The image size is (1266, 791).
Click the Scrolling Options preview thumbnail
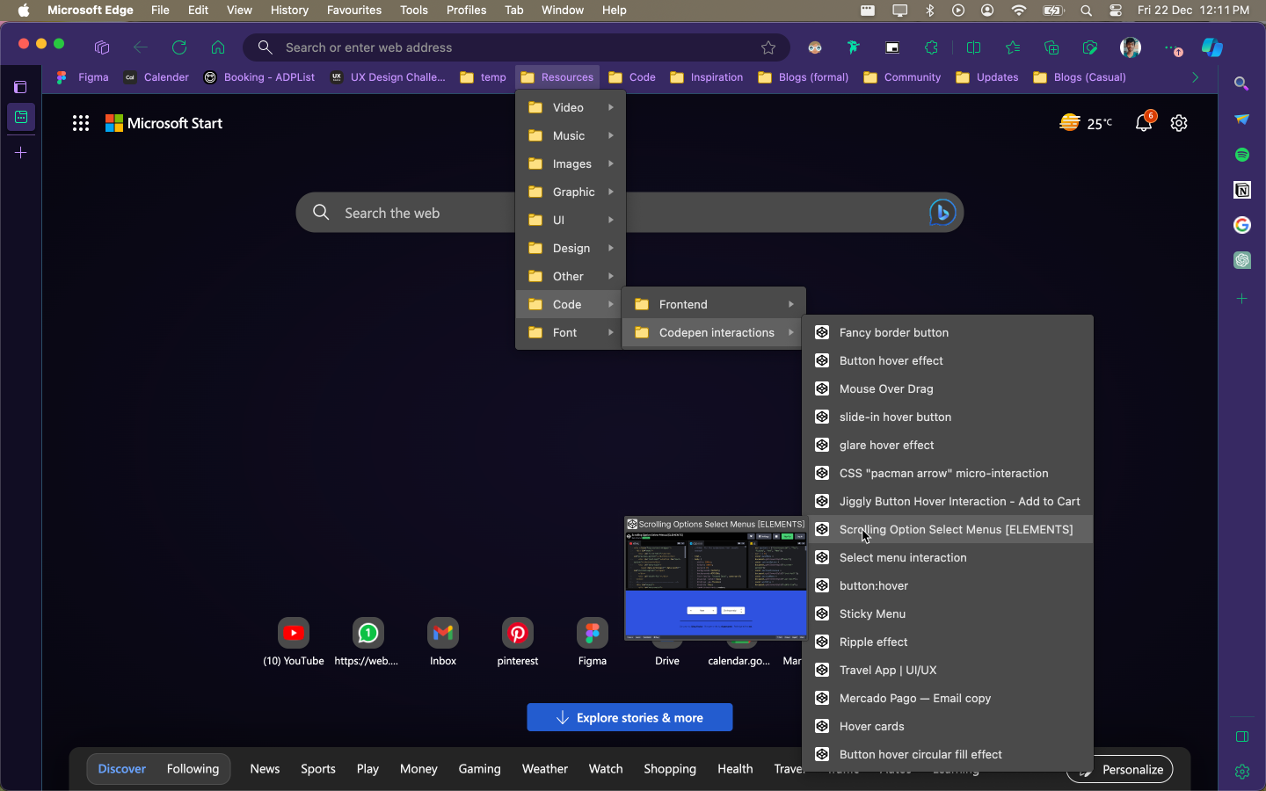[716, 578]
